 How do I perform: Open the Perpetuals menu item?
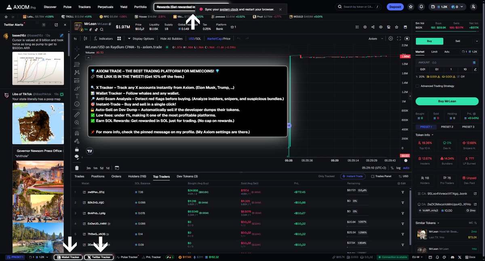[105, 7]
